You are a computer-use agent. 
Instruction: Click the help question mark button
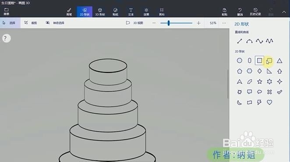pyautogui.click(x=6, y=38)
